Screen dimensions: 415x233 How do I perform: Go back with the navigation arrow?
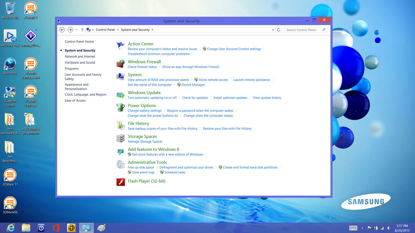pyautogui.click(x=62, y=30)
